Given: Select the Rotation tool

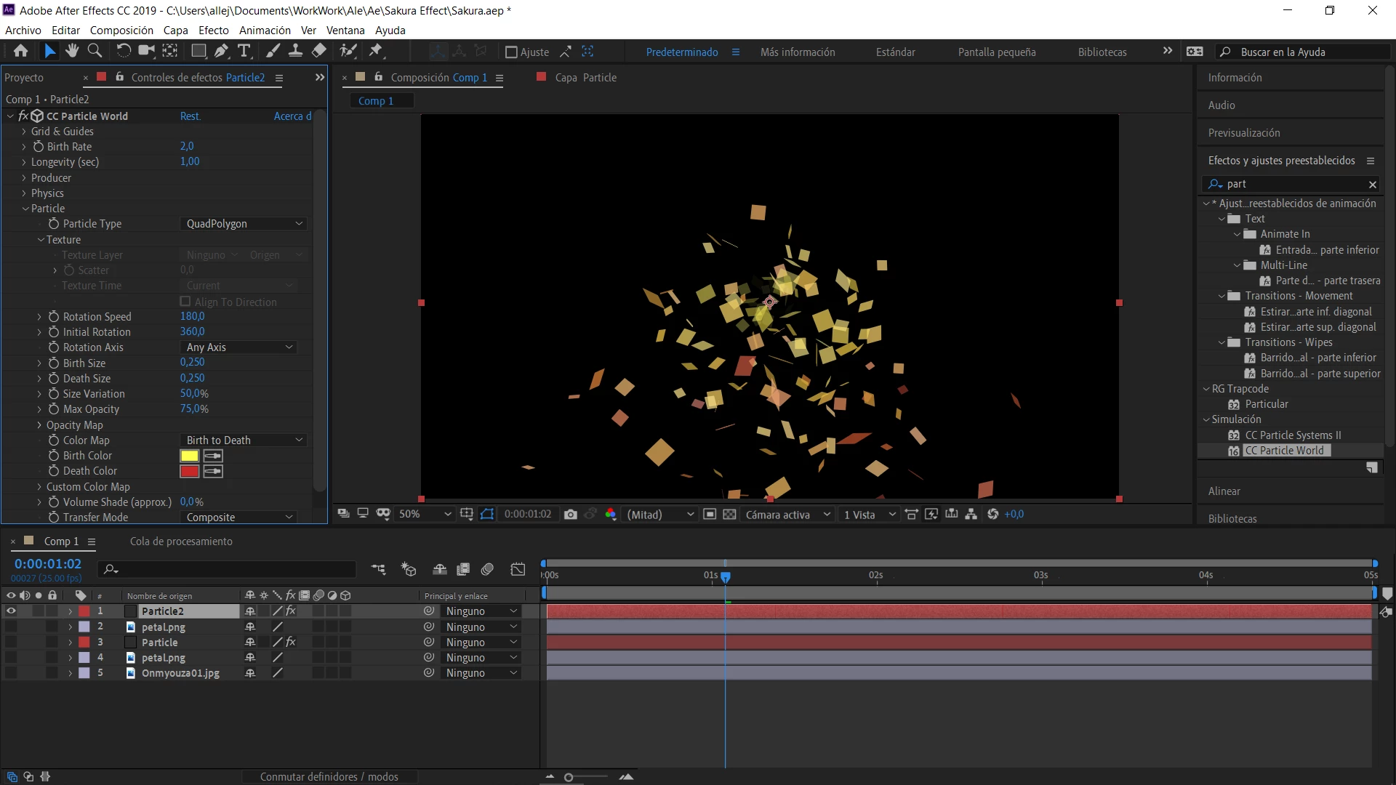Looking at the screenshot, I should click(x=124, y=51).
